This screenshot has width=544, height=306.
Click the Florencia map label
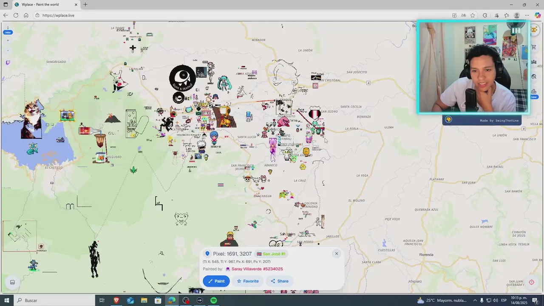coord(426,255)
